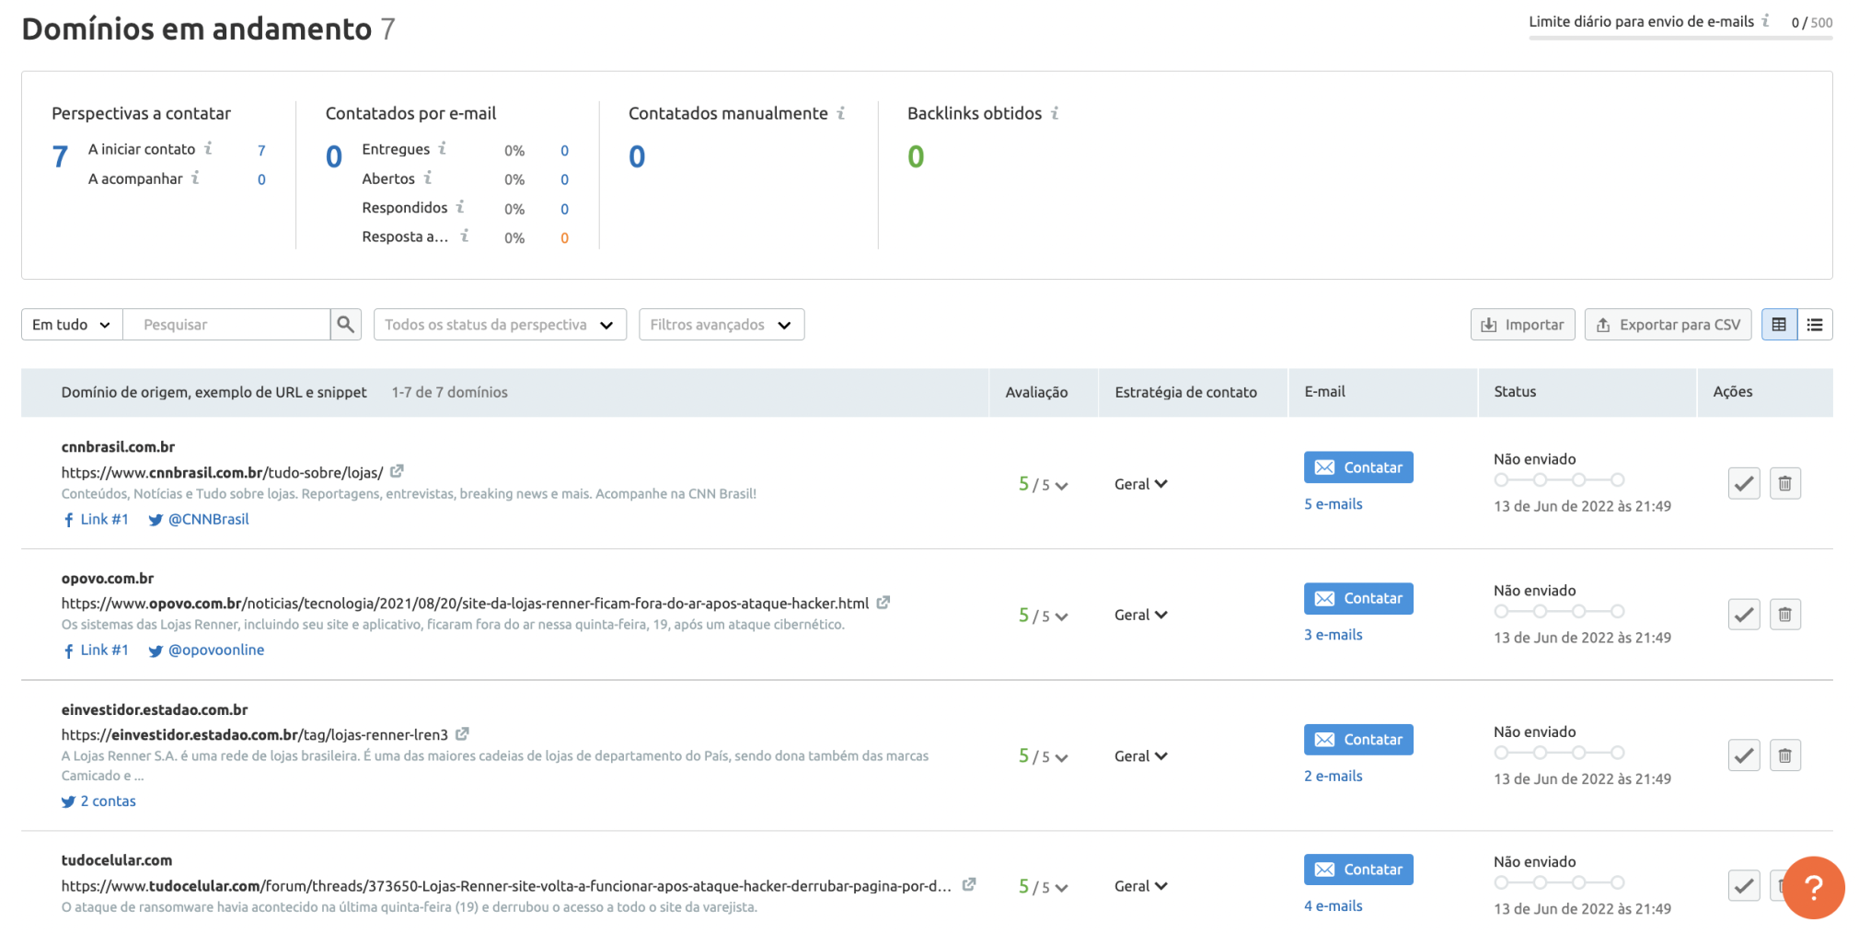Open '3 e-mails' link for opovo
The height and width of the screenshot is (933, 1859).
pyautogui.click(x=1333, y=635)
